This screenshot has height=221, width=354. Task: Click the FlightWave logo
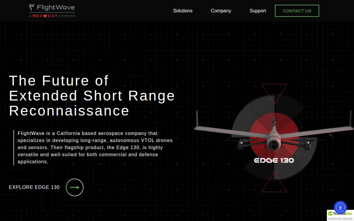point(52,11)
